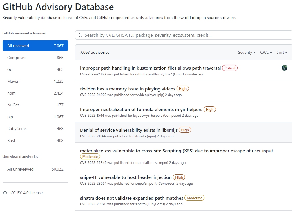295x213 pixels.
Task: Open the CWE filter dropdown
Action: (x=266, y=53)
